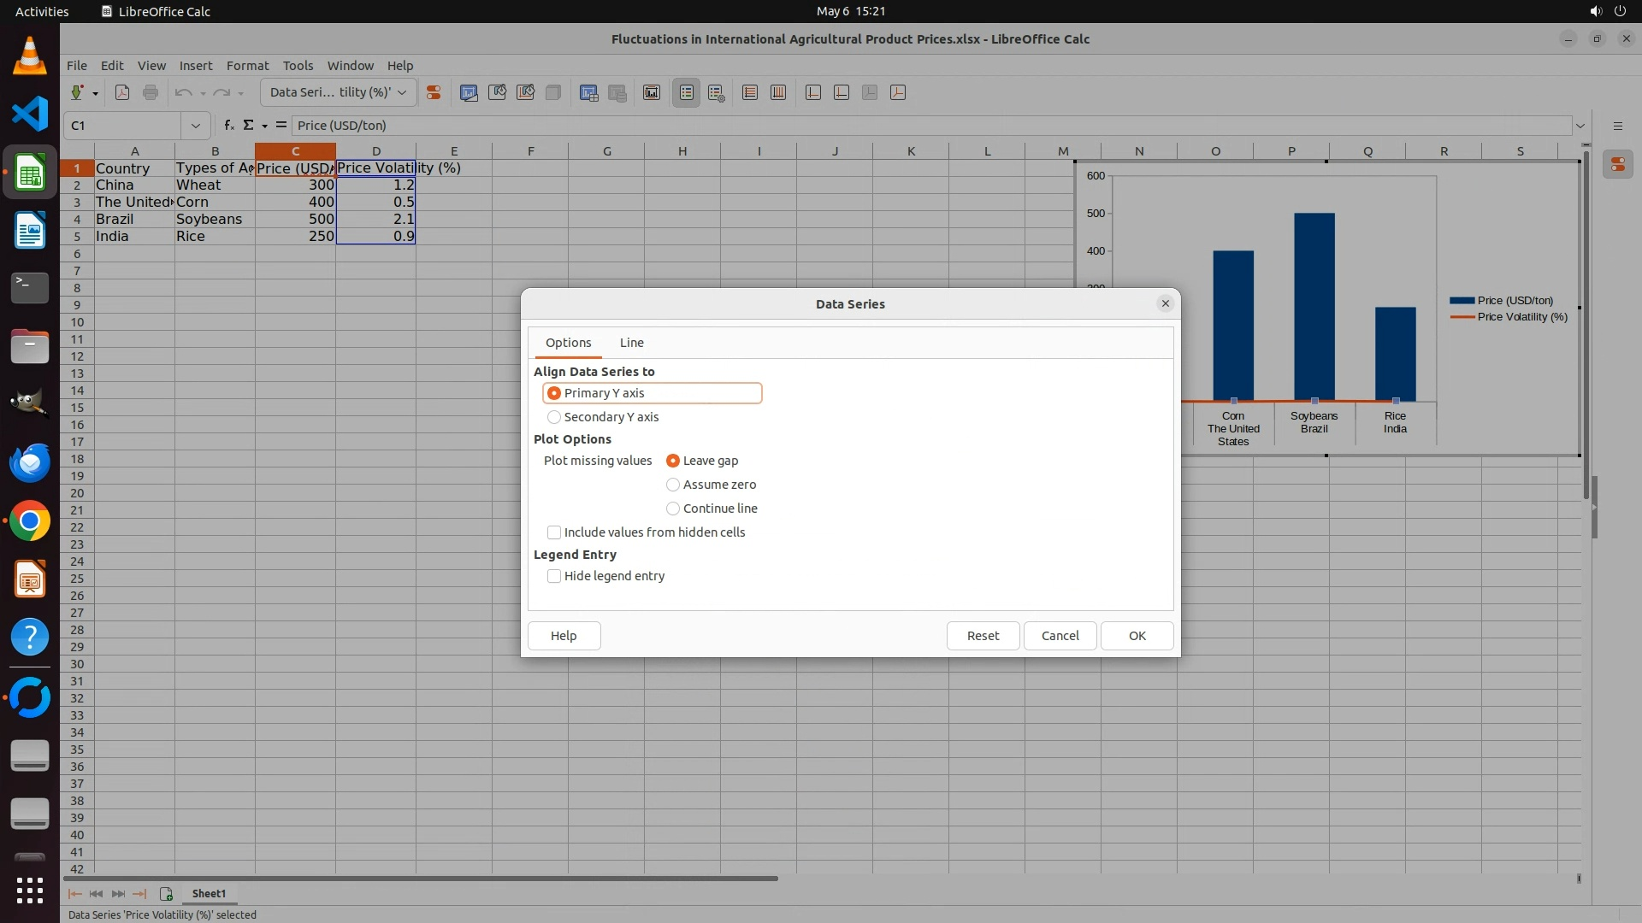The width and height of the screenshot is (1642, 923).
Task: Open Sidebar settings icon at right
Action: (x=1617, y=126)
